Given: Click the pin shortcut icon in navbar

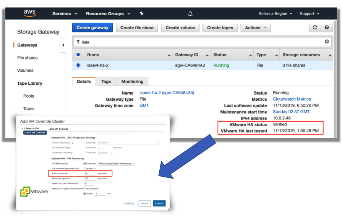Looking at the screenshot, I should point(141,14).
